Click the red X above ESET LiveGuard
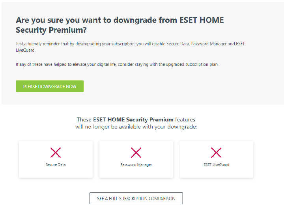284x220 pixels. point(216,153)
